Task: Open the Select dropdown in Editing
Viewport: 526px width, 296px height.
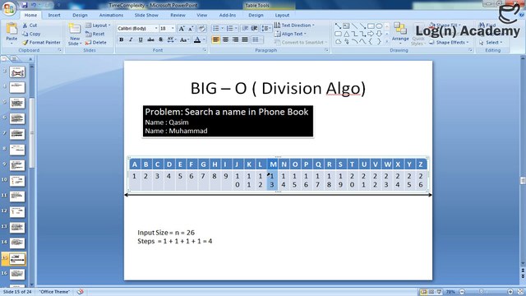Action: click(x=491, y=43)
